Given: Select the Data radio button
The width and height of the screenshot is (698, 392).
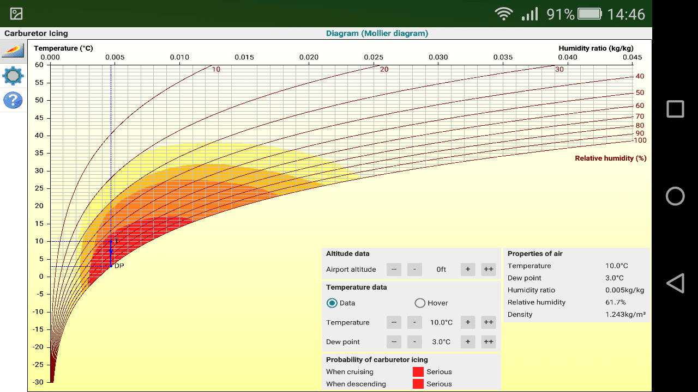Looking at the screenshot, I should 332,303.
